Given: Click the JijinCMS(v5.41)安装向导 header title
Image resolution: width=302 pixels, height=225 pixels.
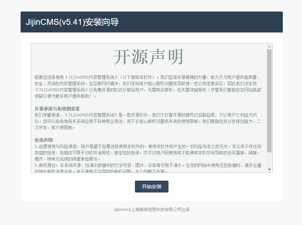Looking at the screenshot, I should pos(72,22).
